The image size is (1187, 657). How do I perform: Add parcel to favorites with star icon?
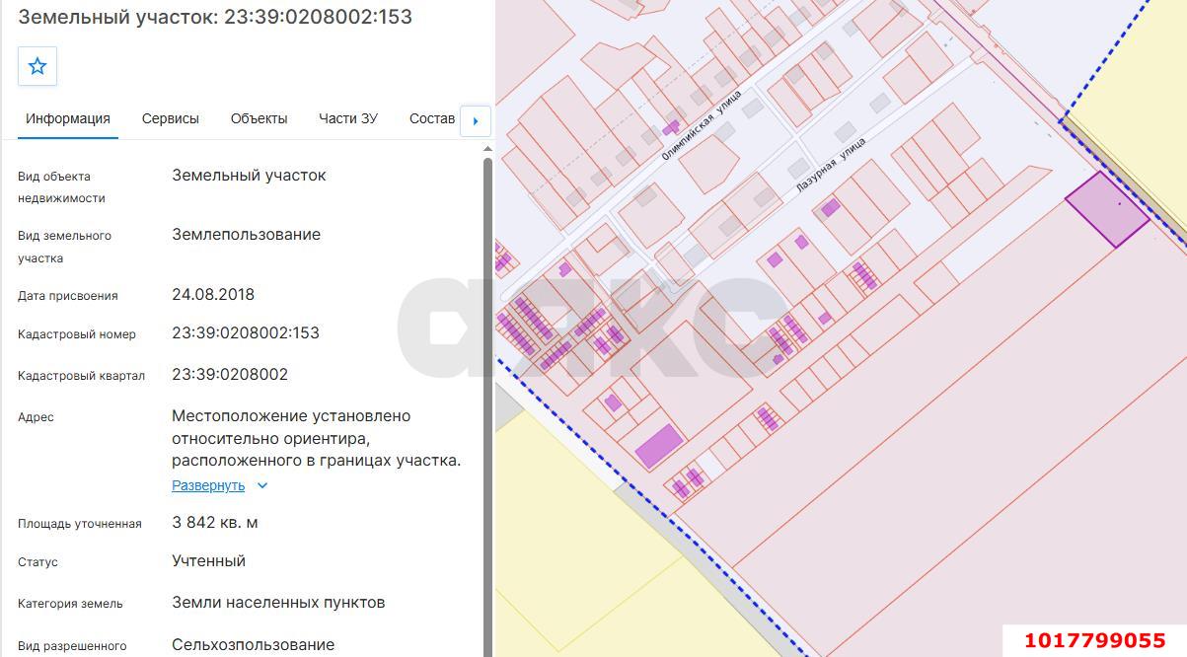pos(37,66)
